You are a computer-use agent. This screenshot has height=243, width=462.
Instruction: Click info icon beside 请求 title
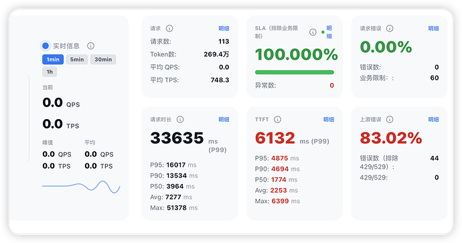point(169,28)
